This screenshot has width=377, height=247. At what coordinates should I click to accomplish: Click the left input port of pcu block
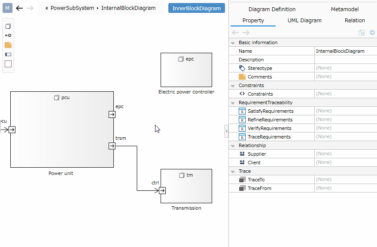(12, 130)
